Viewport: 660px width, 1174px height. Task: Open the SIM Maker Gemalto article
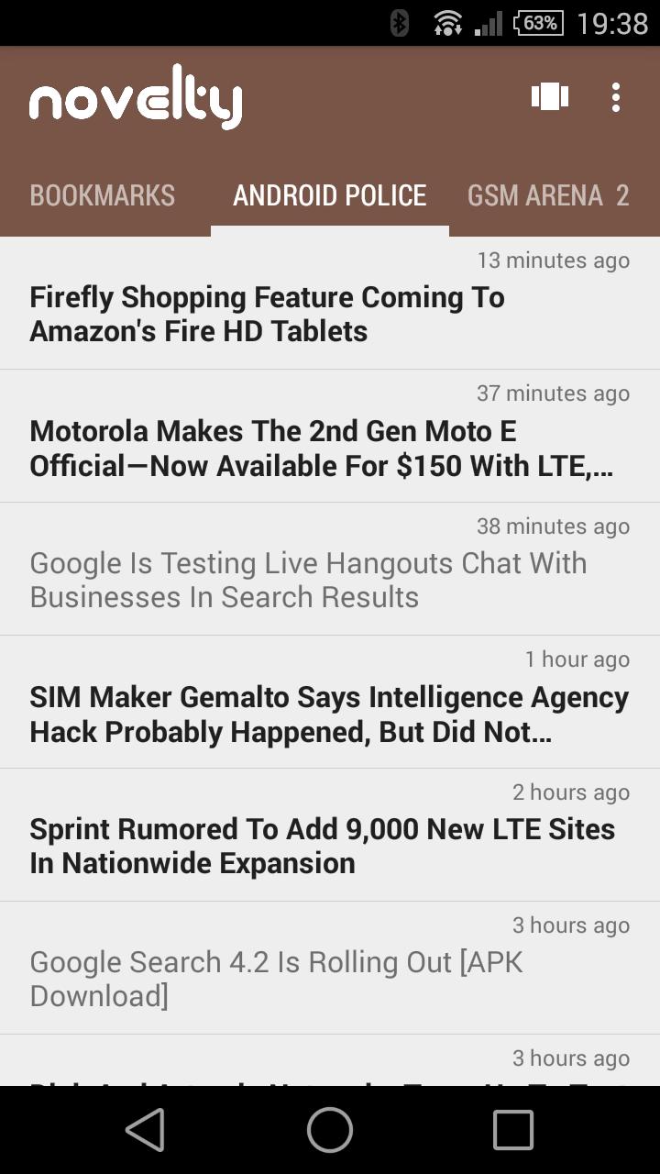coord(330,714)
